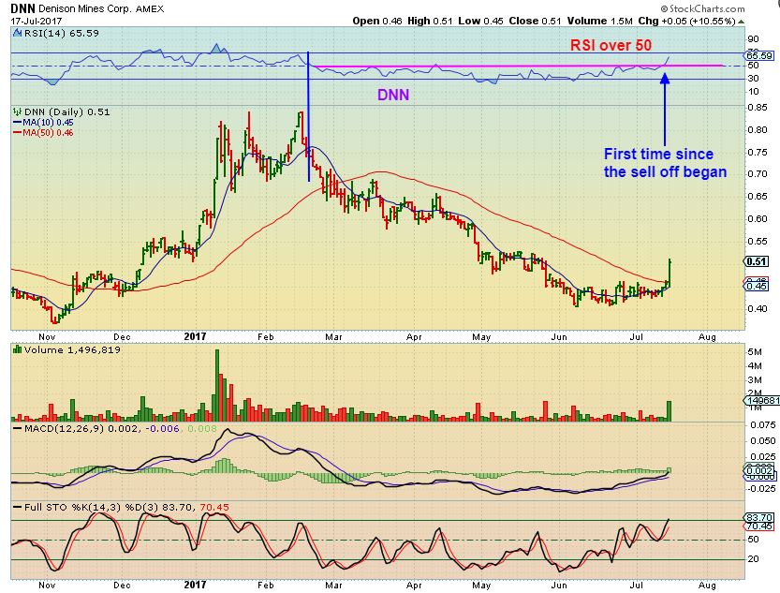Click the 5M volume axis label
780x593 pixels.
pos(755,352)
